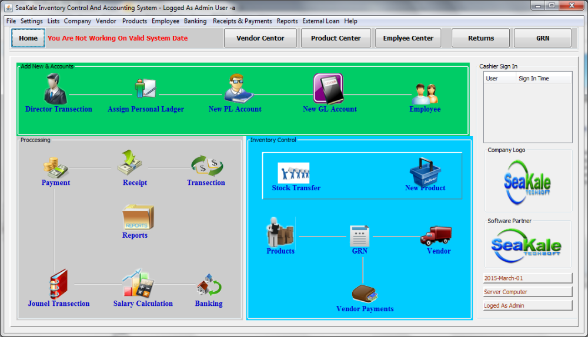Open the Lists menu
The width and height of the screenshot is (588, 337).
tap(54, 21)
